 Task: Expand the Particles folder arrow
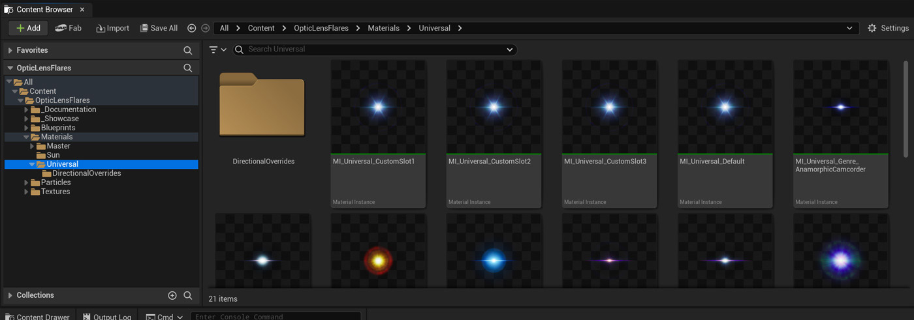point(26,182)
